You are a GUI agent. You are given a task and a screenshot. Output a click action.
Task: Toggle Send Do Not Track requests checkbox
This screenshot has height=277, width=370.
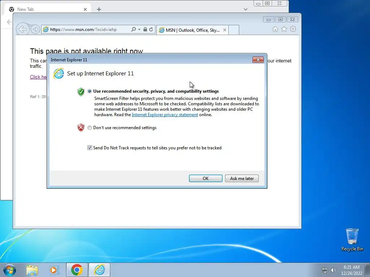point(90,148)
